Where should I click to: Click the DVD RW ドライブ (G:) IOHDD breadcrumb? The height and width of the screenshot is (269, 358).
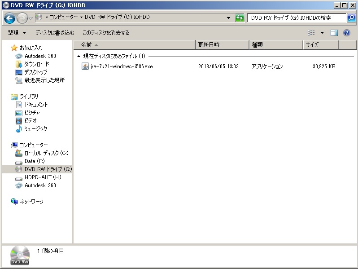coord(117,17)
